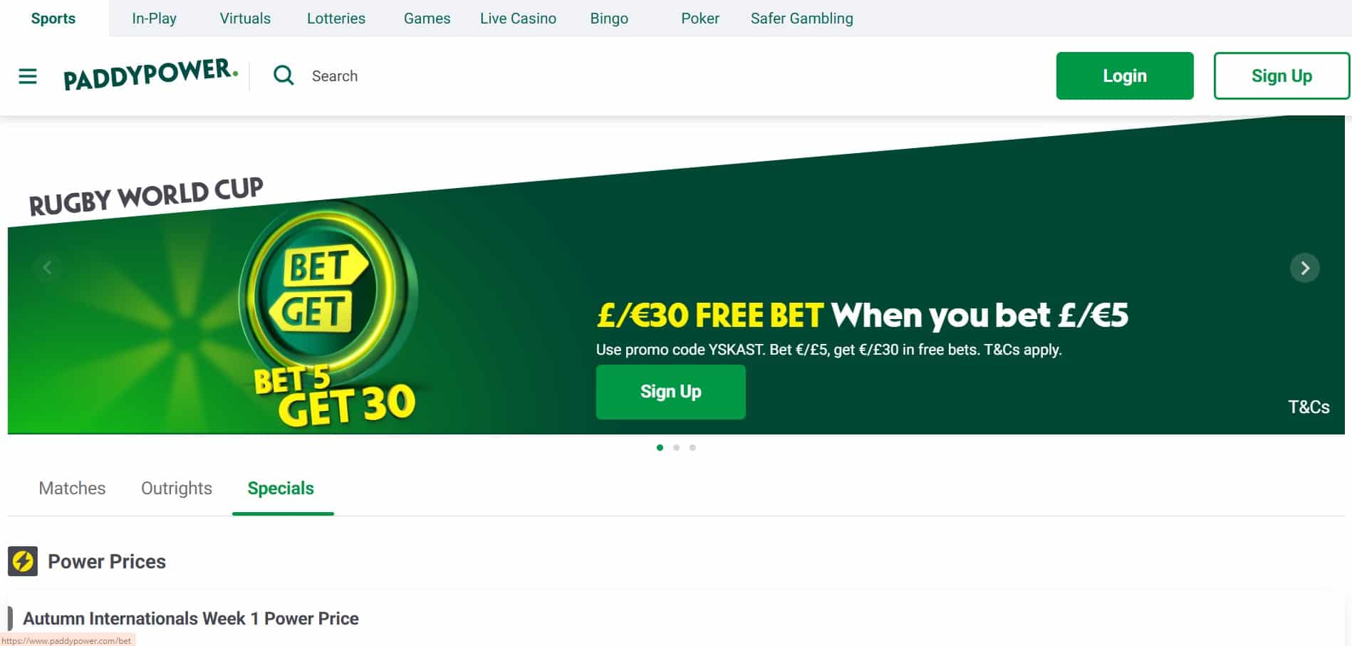The width and height of the screenshot is (1352, 646).
Task: Go to previous banner slide arrow
Action: coord(47,268)
